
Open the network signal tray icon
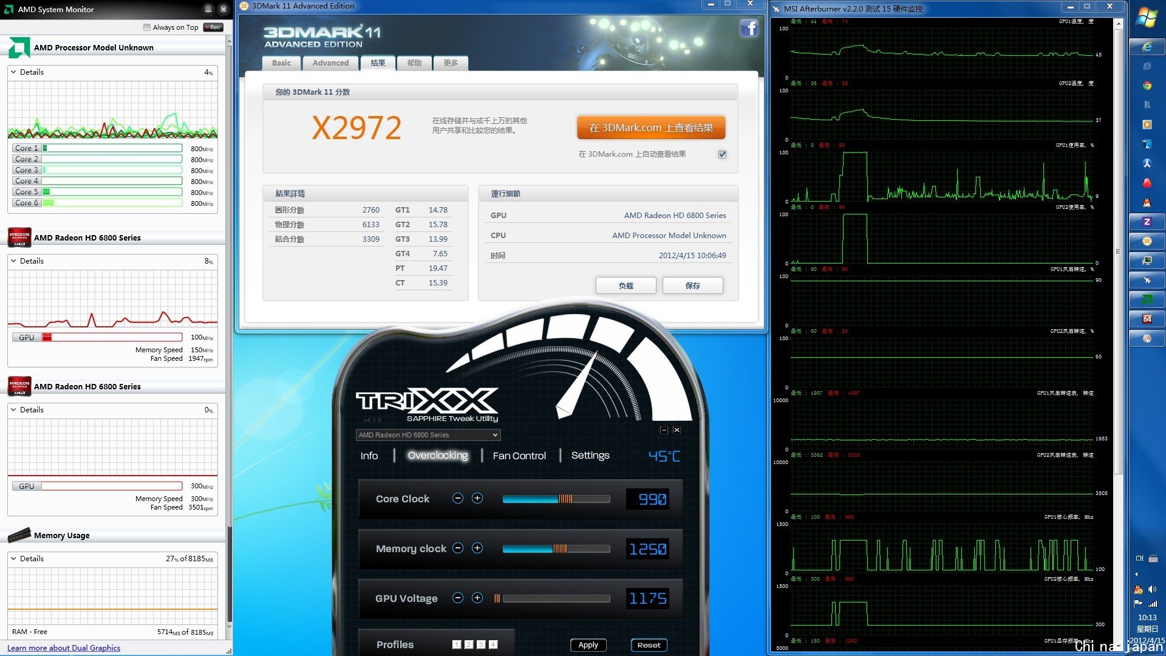point(1152,603)
